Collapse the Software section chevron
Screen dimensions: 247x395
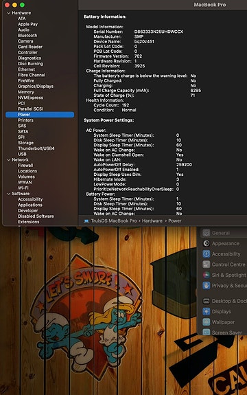pyautogui.click(x=8, y=194)
